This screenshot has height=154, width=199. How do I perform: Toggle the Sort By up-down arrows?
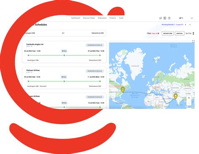tap(194, 33)
